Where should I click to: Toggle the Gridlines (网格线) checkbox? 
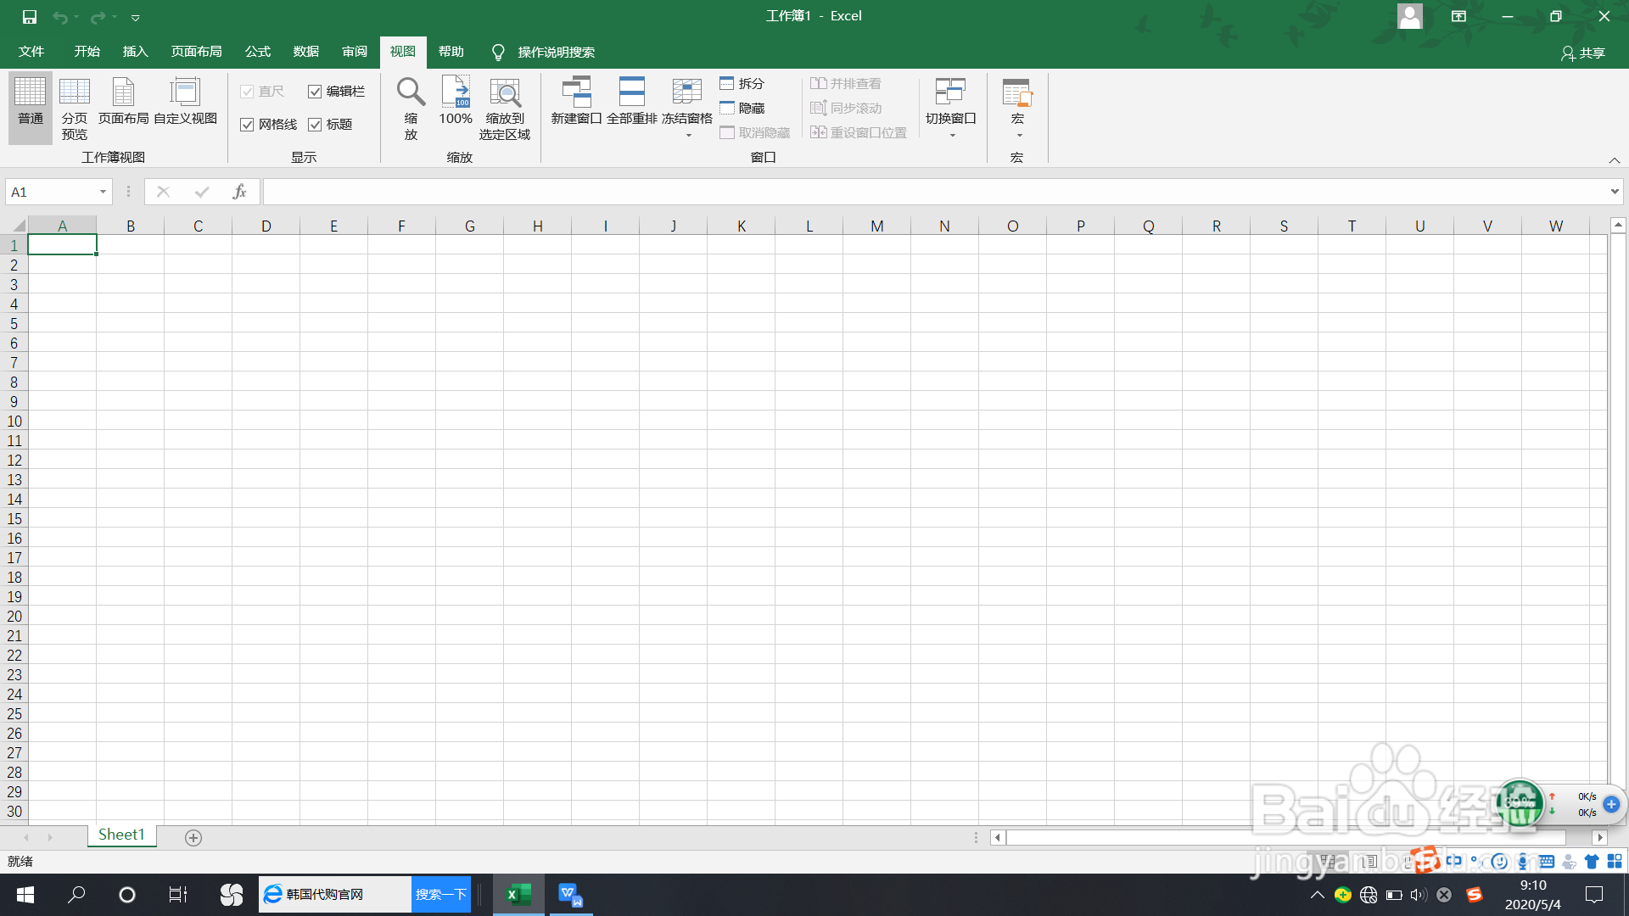point(247,125)
